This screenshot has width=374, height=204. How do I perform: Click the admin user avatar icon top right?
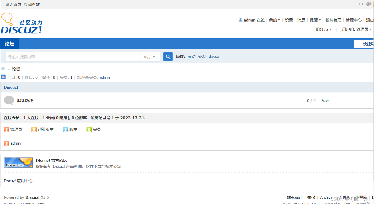[240, 20]
